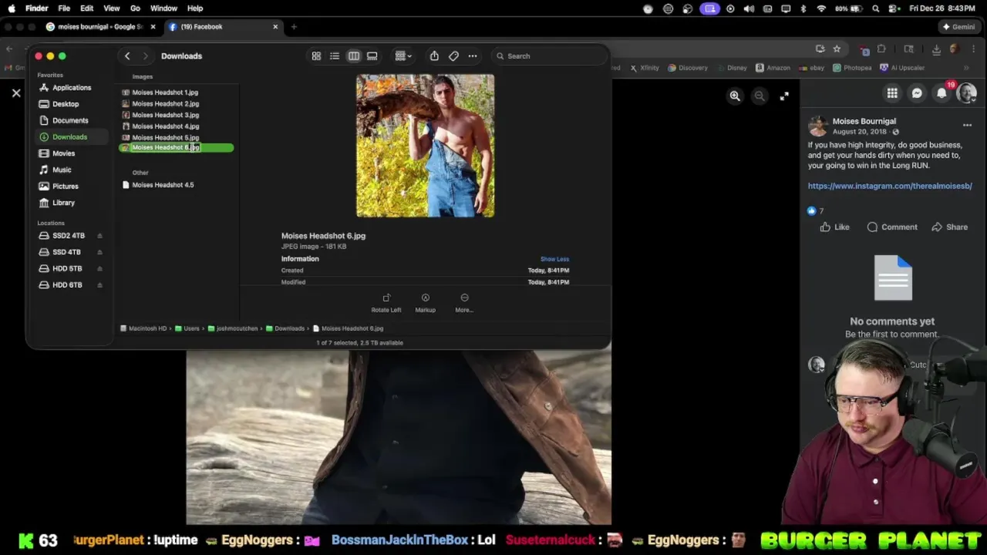Click joshmccutchen in path bar
Screen dimensions: 987x555
[232, 328]
